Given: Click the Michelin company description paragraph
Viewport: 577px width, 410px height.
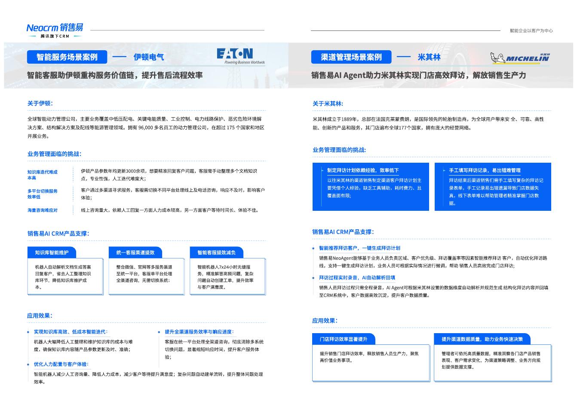Looking at the screenshot, I should (428, 123).
